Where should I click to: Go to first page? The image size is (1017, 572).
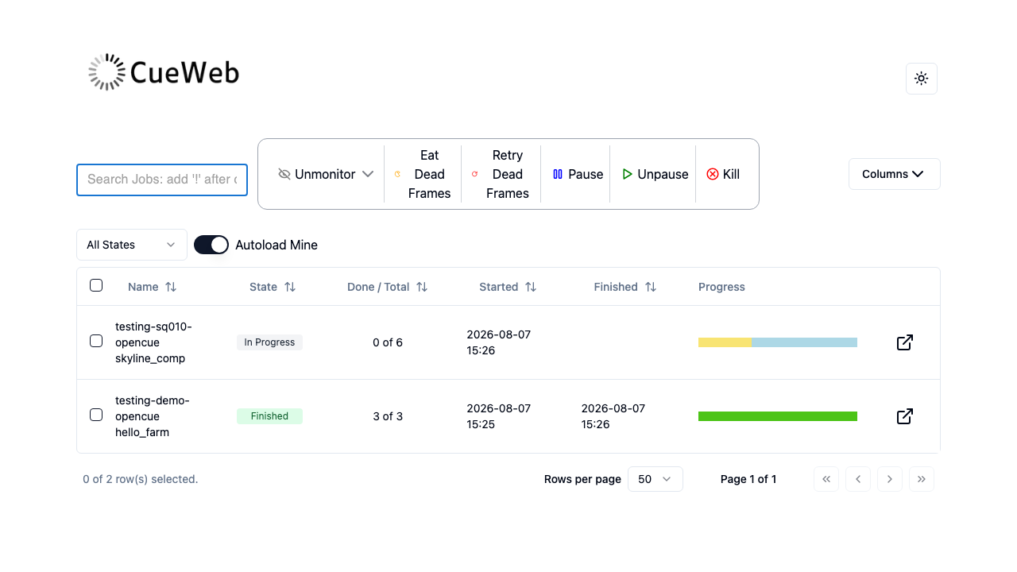826,479
